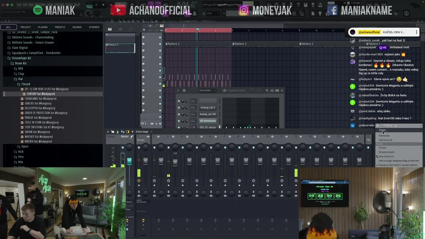Click the playhead marker on playlist timeline

pos(197,30)
